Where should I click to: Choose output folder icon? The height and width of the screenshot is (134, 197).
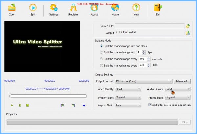coord(188,33)
